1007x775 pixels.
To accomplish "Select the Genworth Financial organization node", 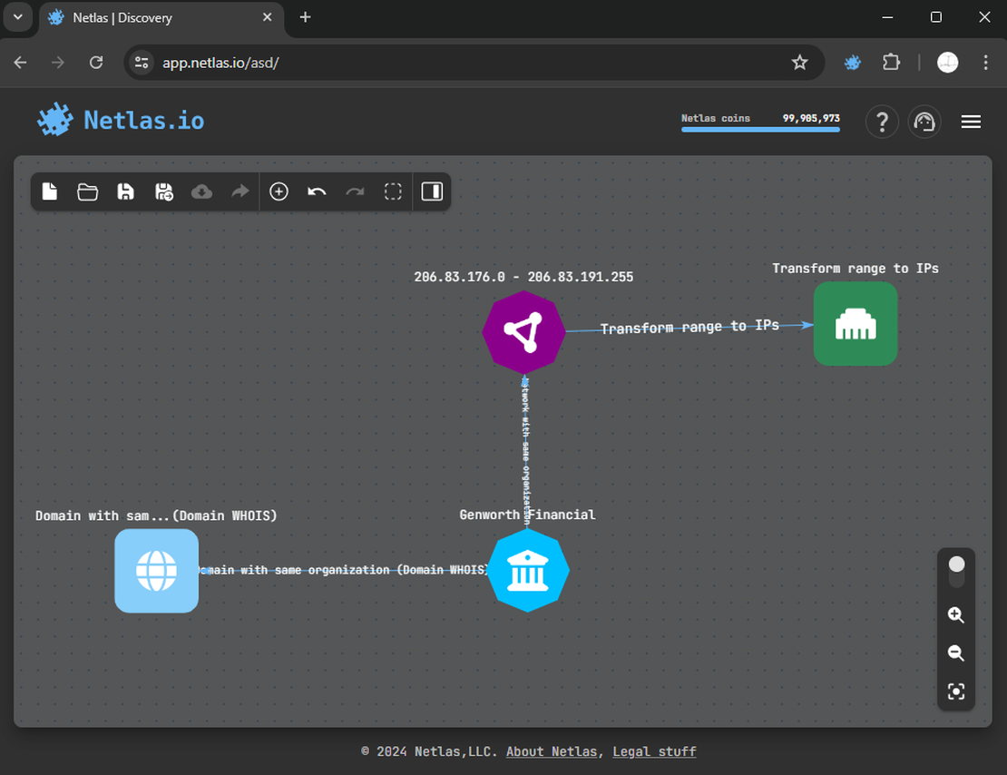I will pos(528,571).
